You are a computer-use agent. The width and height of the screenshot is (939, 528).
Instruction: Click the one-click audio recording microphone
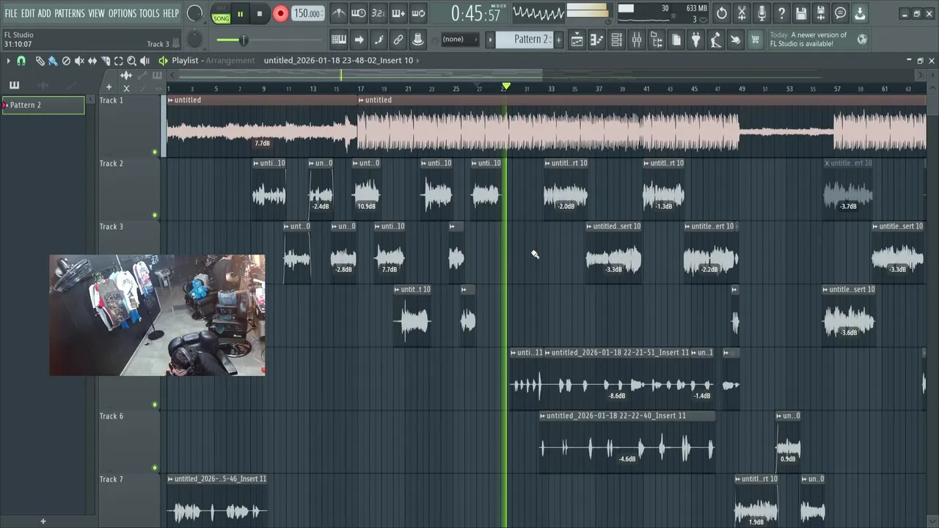761,13
